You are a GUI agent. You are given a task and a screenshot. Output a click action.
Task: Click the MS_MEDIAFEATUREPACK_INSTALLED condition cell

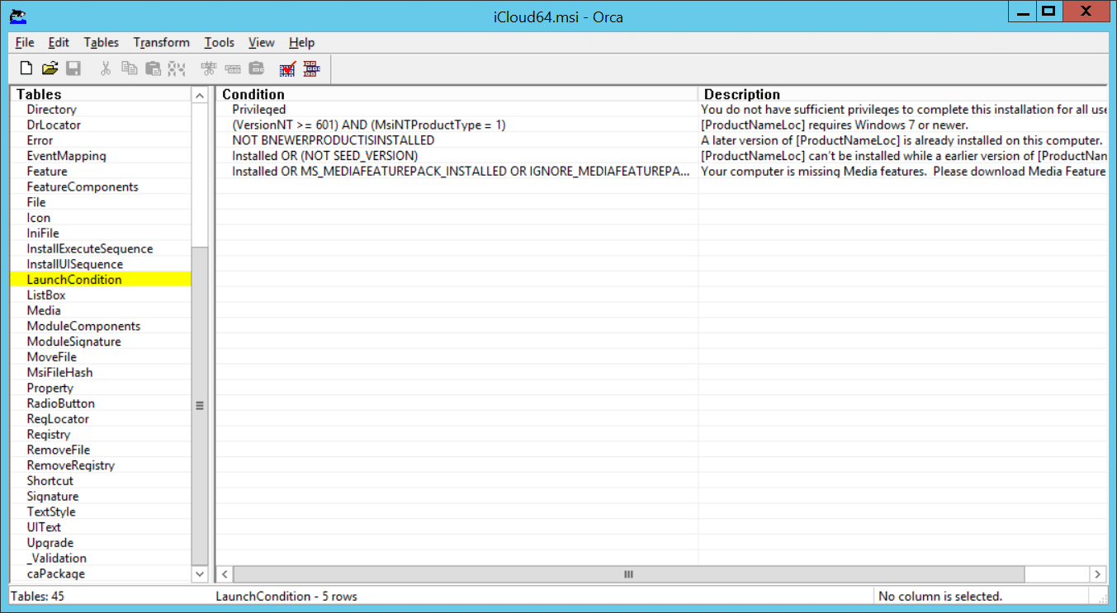457,172
